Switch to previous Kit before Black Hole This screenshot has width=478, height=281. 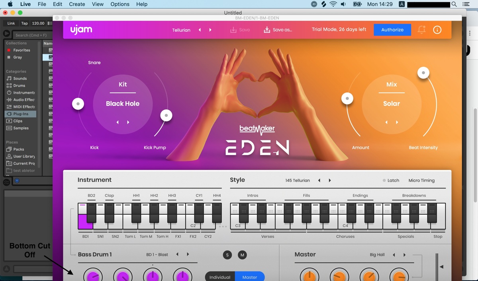coord(118,122)
